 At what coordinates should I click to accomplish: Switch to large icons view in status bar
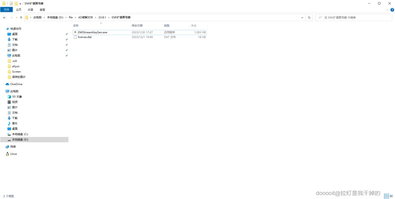(x=392, y=196)
